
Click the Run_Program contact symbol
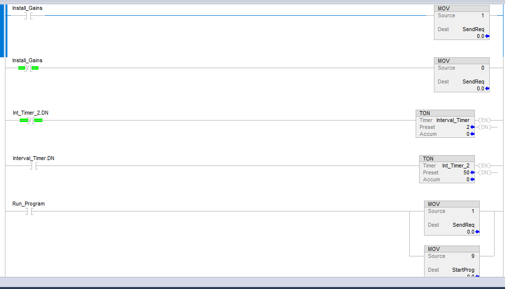click(29, 211)
